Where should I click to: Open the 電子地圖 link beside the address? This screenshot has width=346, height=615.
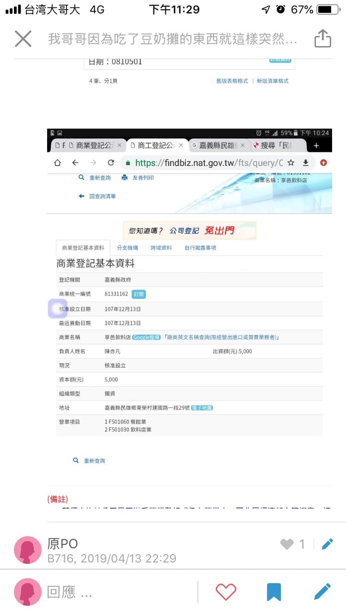tap(202, 408)
